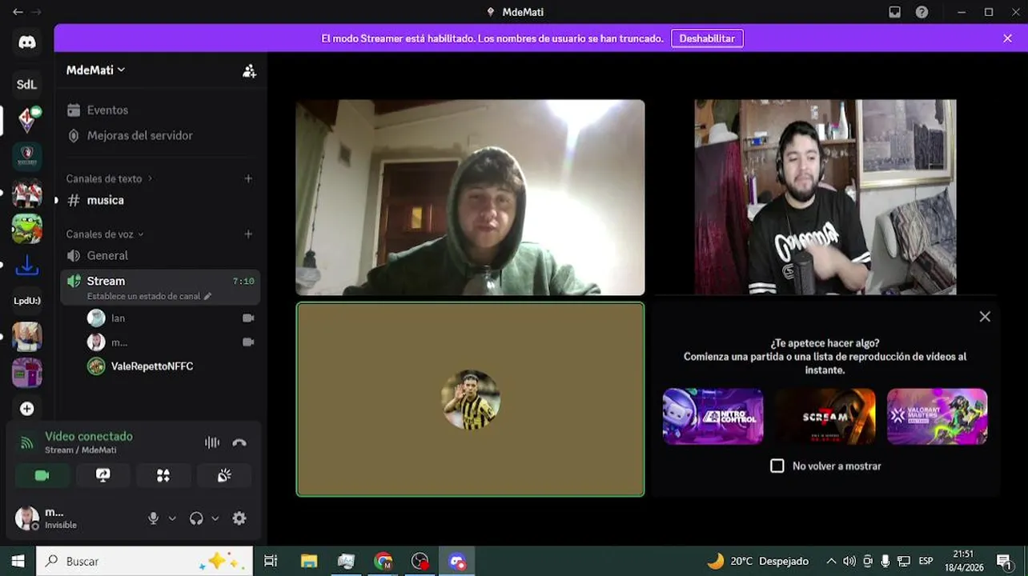This screenshot has height=576, width=1028.
Task: Close the activity suggestion panel
Action: coord(985,317)
